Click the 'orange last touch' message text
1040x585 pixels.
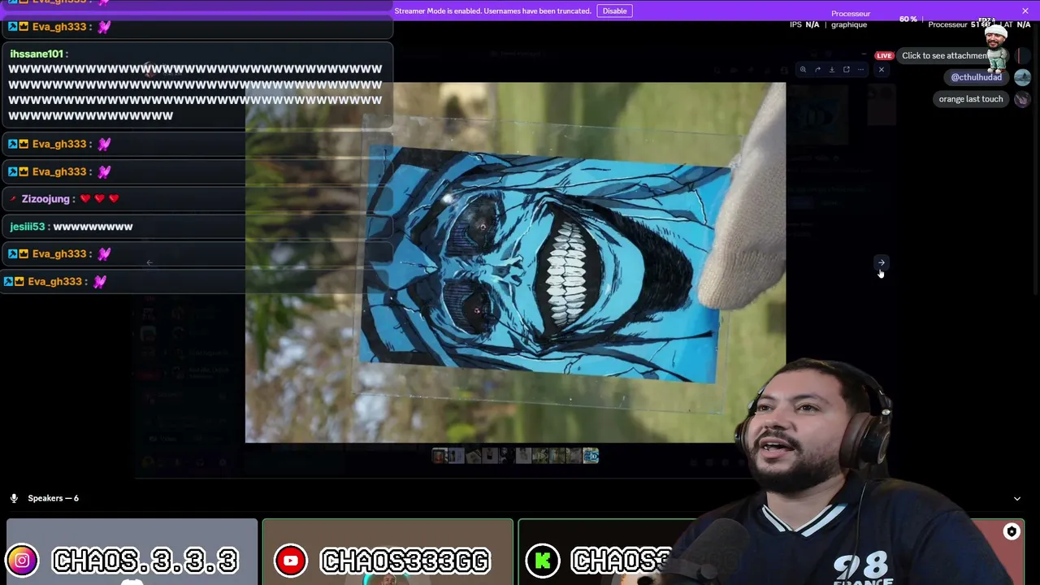coord(971,99)
